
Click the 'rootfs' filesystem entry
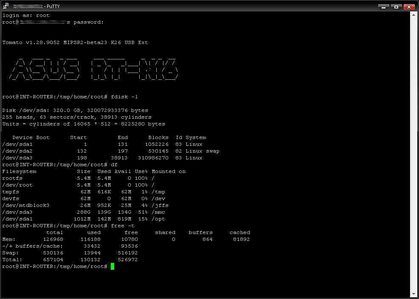12,178
